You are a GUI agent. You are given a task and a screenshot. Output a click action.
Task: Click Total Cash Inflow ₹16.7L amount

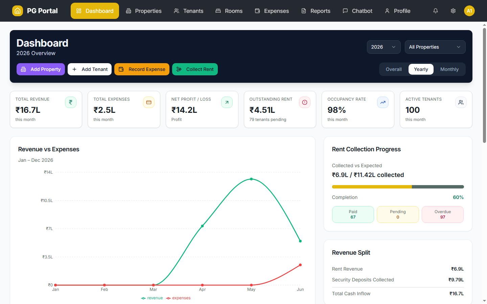[457, 294]
